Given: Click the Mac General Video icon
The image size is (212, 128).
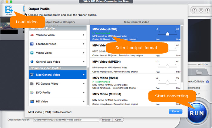Looking at the screenshot, I should click(32, 75).
